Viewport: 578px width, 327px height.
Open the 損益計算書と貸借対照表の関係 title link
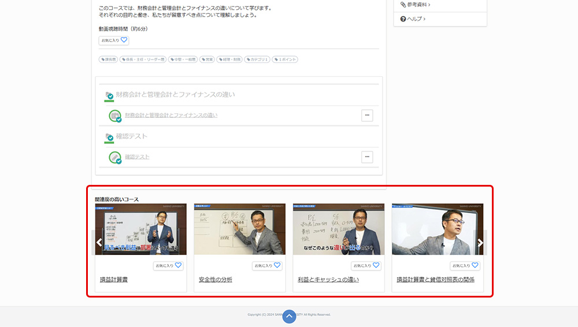[x=435, y=280]
